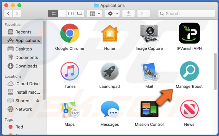The image size is (219, 136).
Task: Click into the Search field
Action: (187, 14)
